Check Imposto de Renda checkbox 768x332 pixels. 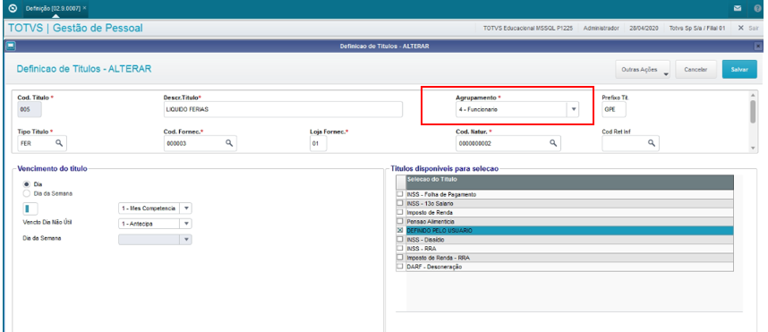pyautogui.click(x=400, y=212)
